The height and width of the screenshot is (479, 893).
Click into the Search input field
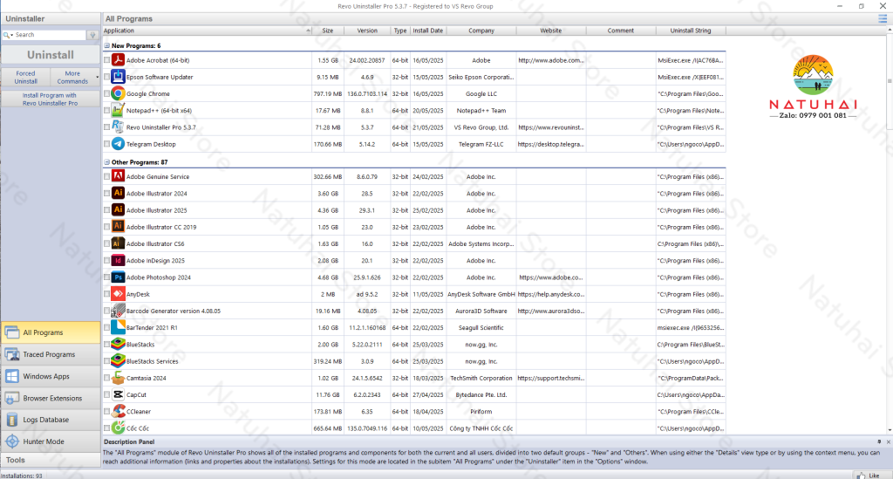coord(50,35)
